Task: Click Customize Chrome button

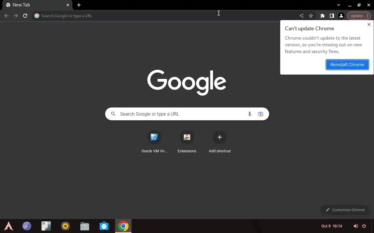Action: [x=345, y=210]
